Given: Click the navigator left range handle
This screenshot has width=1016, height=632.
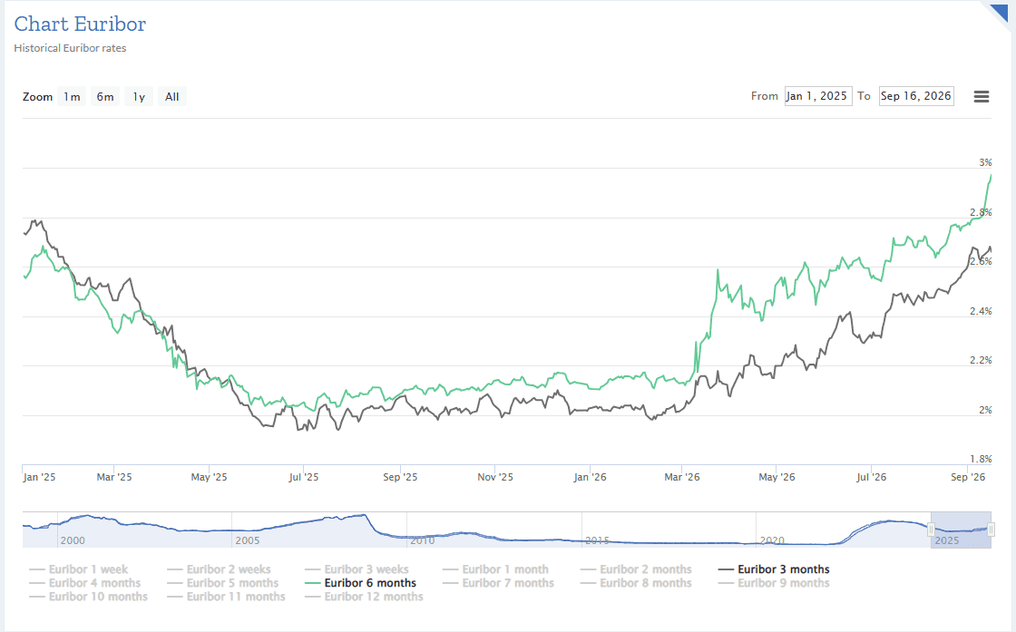Looking at the screenshot, I should [931, 530].
